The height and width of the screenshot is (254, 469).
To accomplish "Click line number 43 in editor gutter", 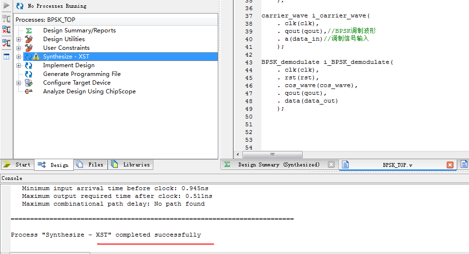I will (x=248, y=62).
